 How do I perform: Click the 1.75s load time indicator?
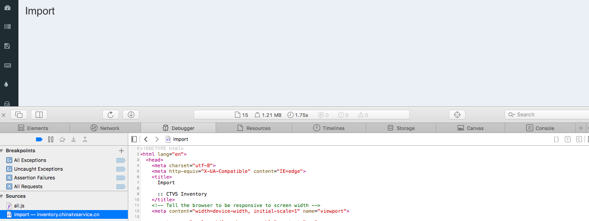(x=298, y=115)
